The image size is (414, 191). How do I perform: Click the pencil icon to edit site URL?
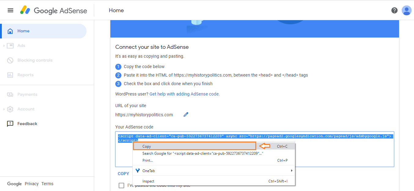tap(186, 114)
